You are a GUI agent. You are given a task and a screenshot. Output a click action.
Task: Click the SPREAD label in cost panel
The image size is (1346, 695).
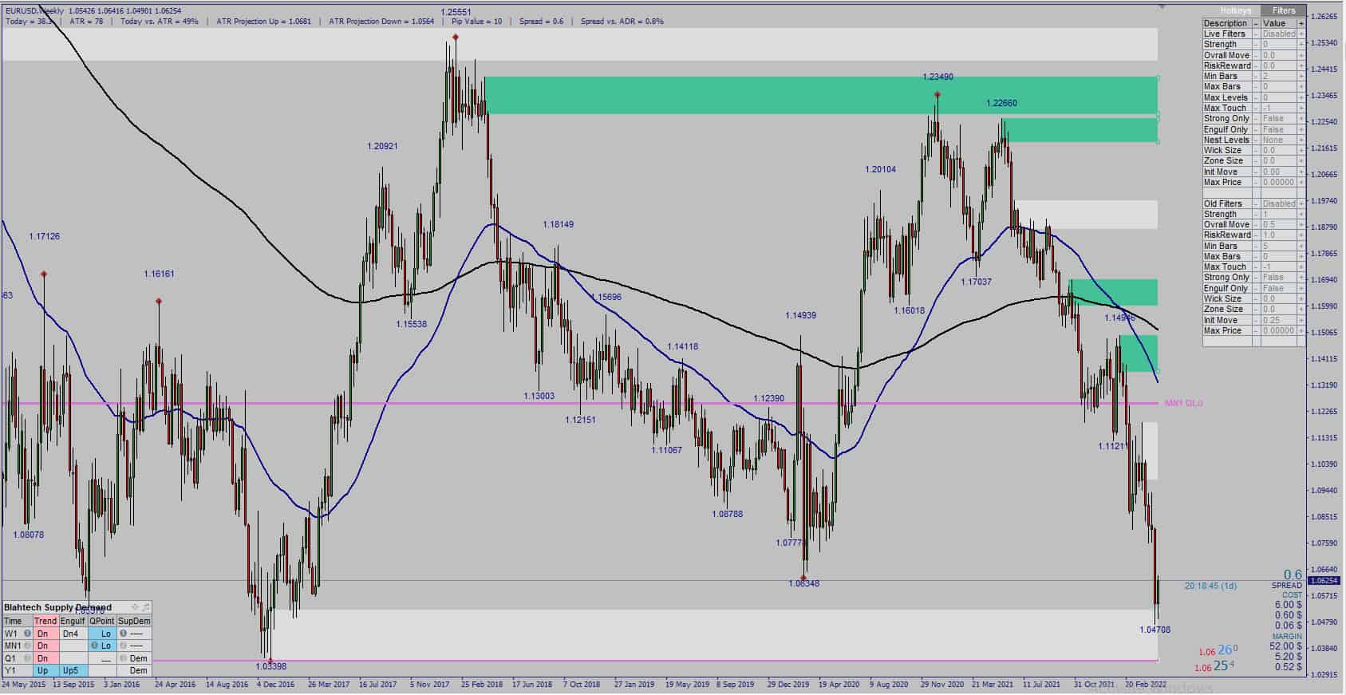tap(1287, 586)
